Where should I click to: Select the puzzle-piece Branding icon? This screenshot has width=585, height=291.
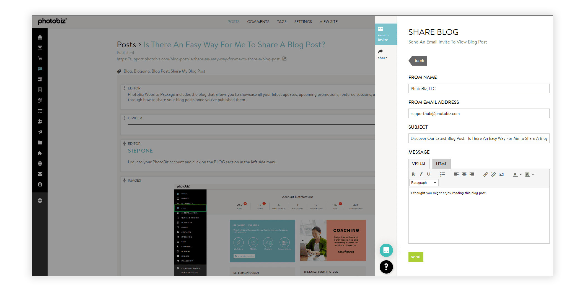[40, 153]
